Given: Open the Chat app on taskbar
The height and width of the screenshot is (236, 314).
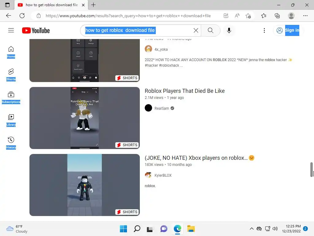Looking at the screenshot, I should click(164, 229).
